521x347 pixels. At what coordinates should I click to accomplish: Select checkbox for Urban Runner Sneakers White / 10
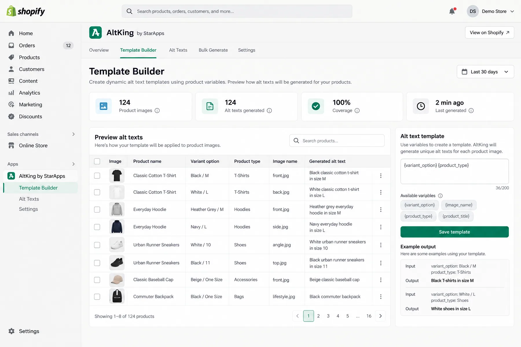(x=97, y=245)
